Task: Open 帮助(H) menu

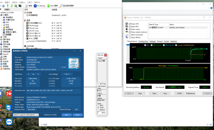Action: click(37, 2)
